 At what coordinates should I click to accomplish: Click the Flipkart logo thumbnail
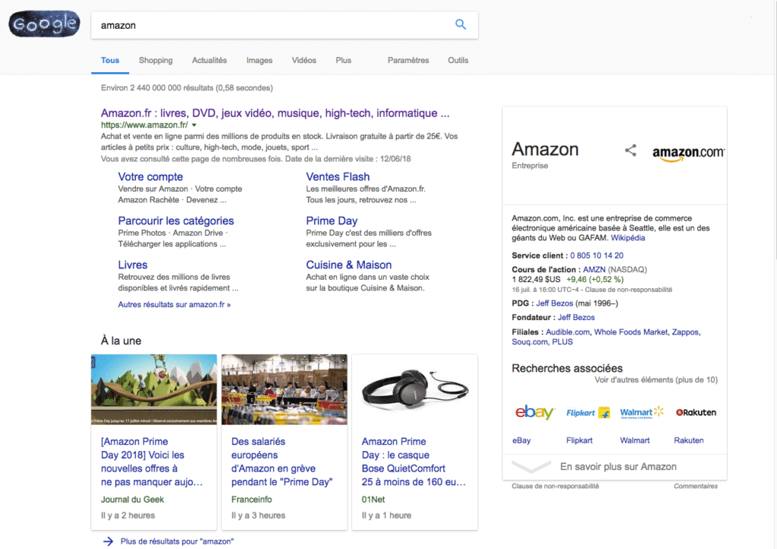click(x=588, y=413)
